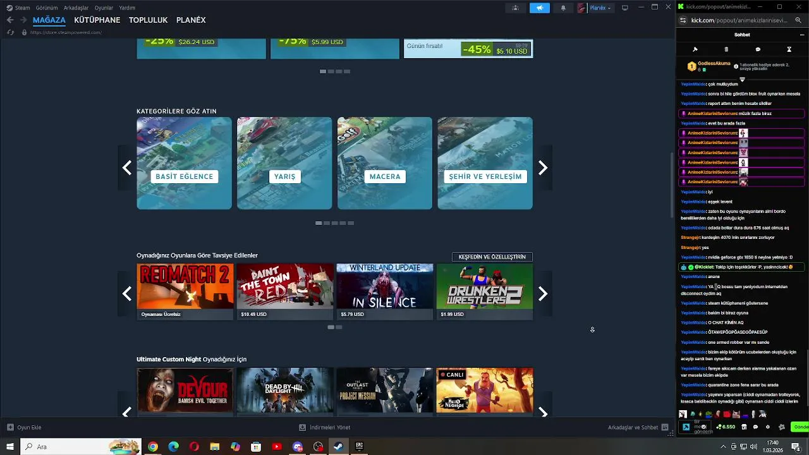
Task: Open Arkadaşlar ve Sohbet panel
Action: (638, 427)
